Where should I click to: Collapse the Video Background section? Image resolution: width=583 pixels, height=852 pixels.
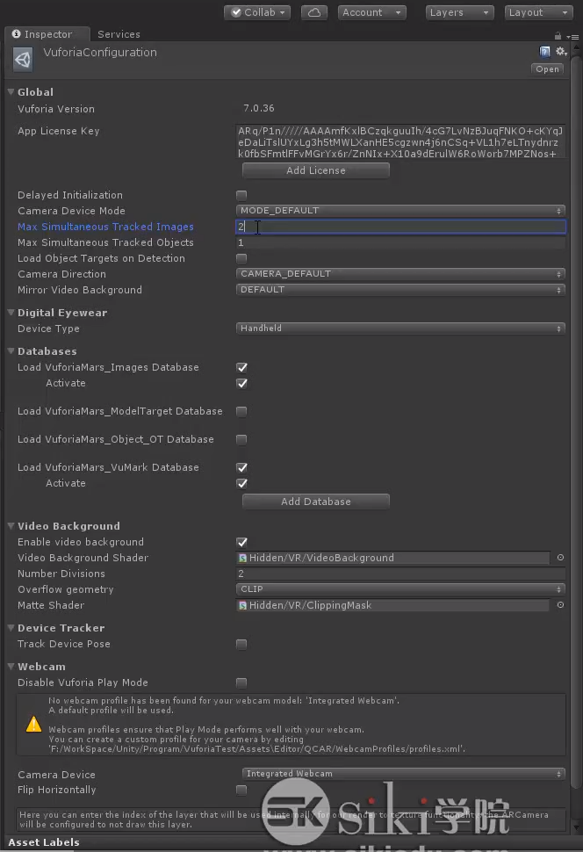[x=11, y=526]
